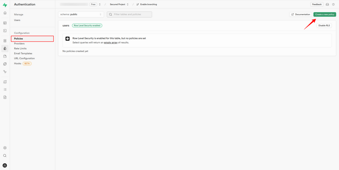Open URL Configuration page
Screen dimensions: 339x170
25,58
